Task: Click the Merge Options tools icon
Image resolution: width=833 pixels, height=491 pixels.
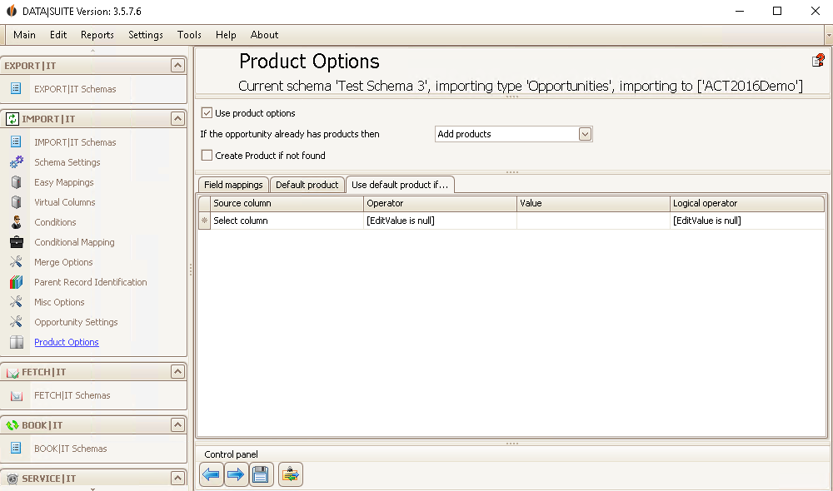Action: 17,261
